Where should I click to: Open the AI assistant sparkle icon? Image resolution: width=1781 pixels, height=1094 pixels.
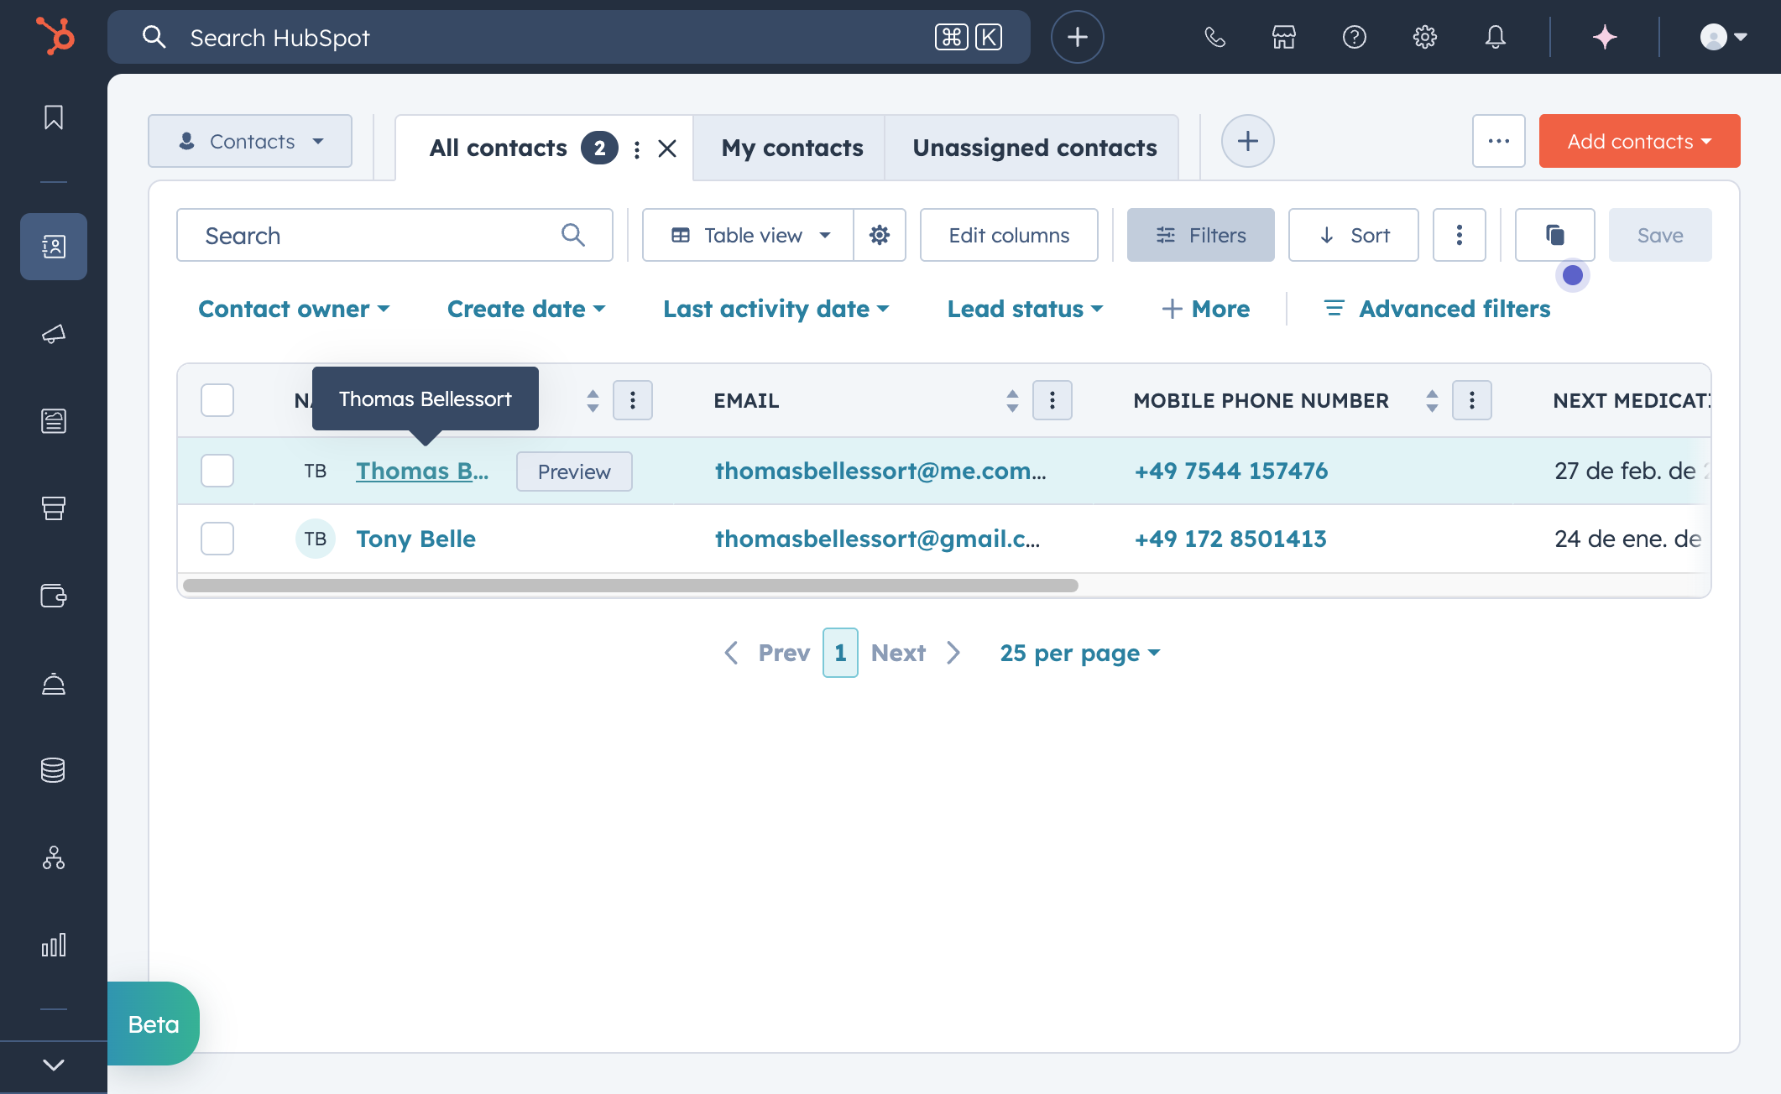1605,37
